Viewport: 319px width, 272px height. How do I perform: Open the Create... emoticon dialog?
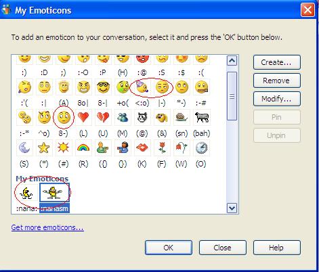coord(277,62)
